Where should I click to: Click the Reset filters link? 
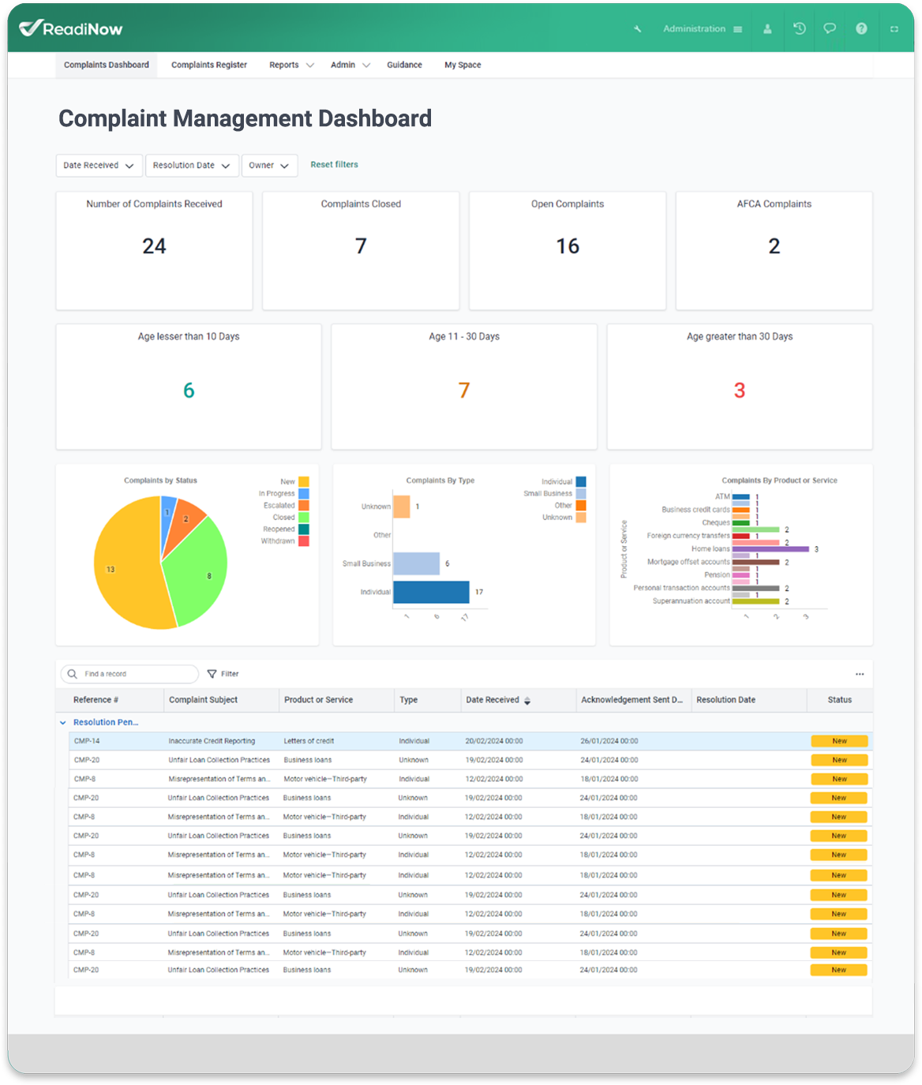click(335, 165)
